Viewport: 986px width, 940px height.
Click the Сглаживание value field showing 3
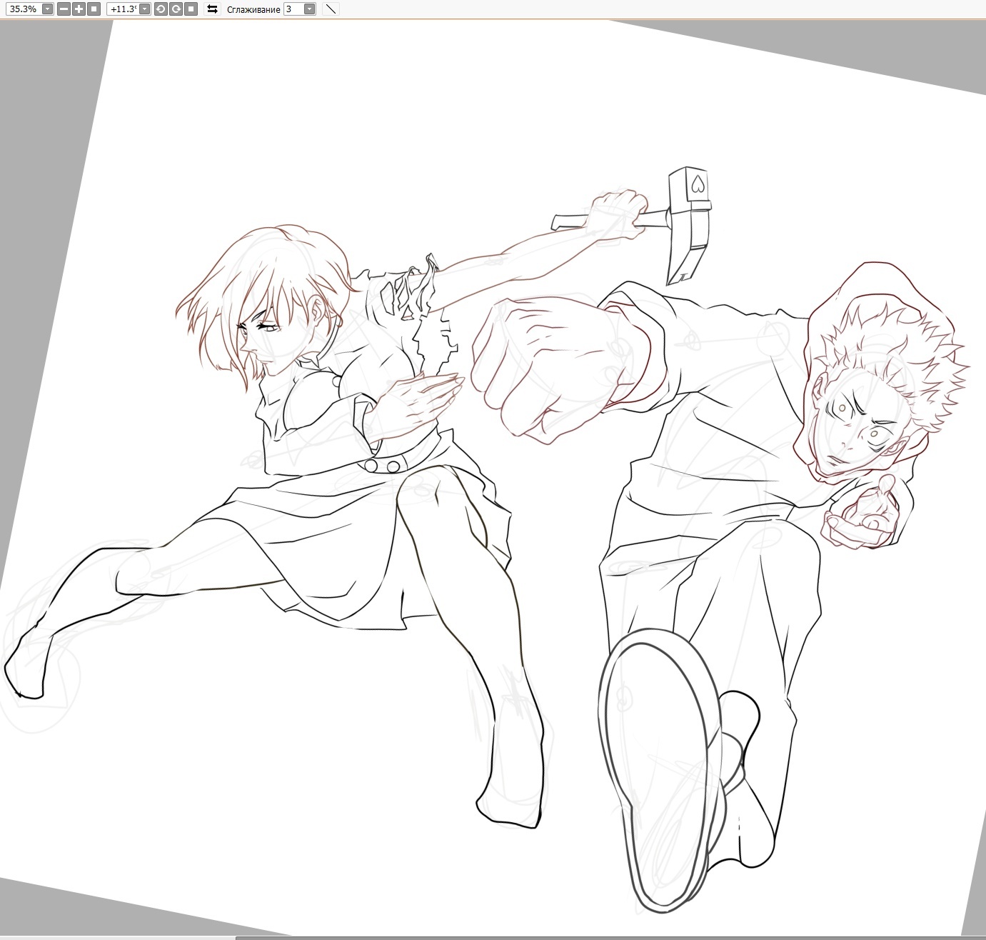293,9
